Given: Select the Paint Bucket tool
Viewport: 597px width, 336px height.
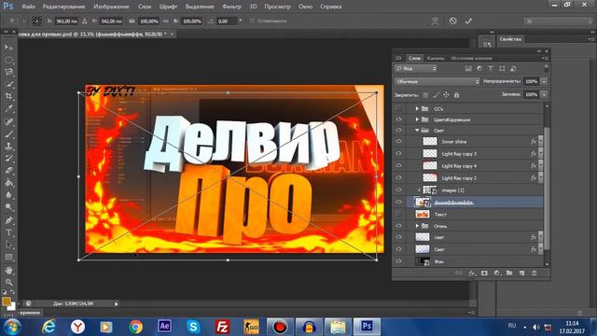Looking at the screenshot, I should coord(8,183).
